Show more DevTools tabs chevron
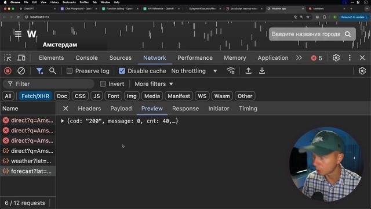The width and height of the screenshot is (371, 209). click(299, 58)
